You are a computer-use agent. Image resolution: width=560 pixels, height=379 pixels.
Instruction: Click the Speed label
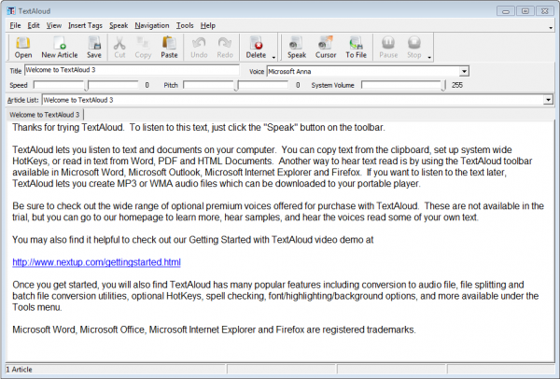[19, 85]
